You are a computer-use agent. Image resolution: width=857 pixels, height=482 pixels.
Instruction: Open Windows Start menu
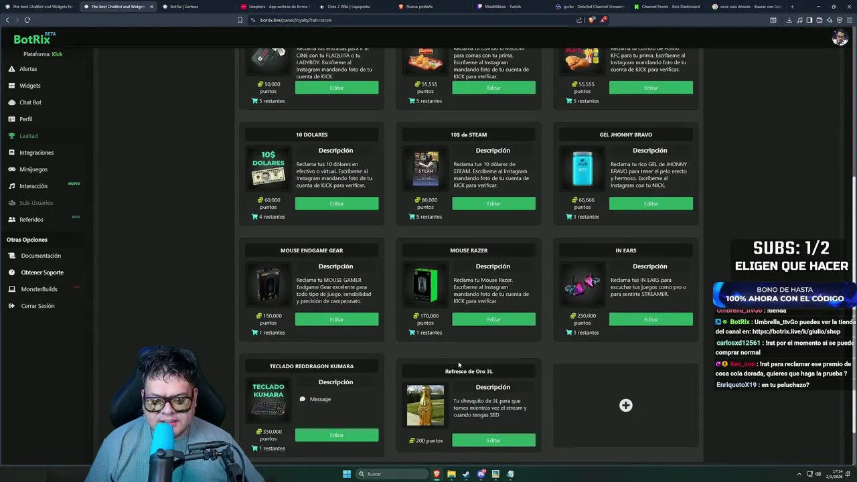347,474
